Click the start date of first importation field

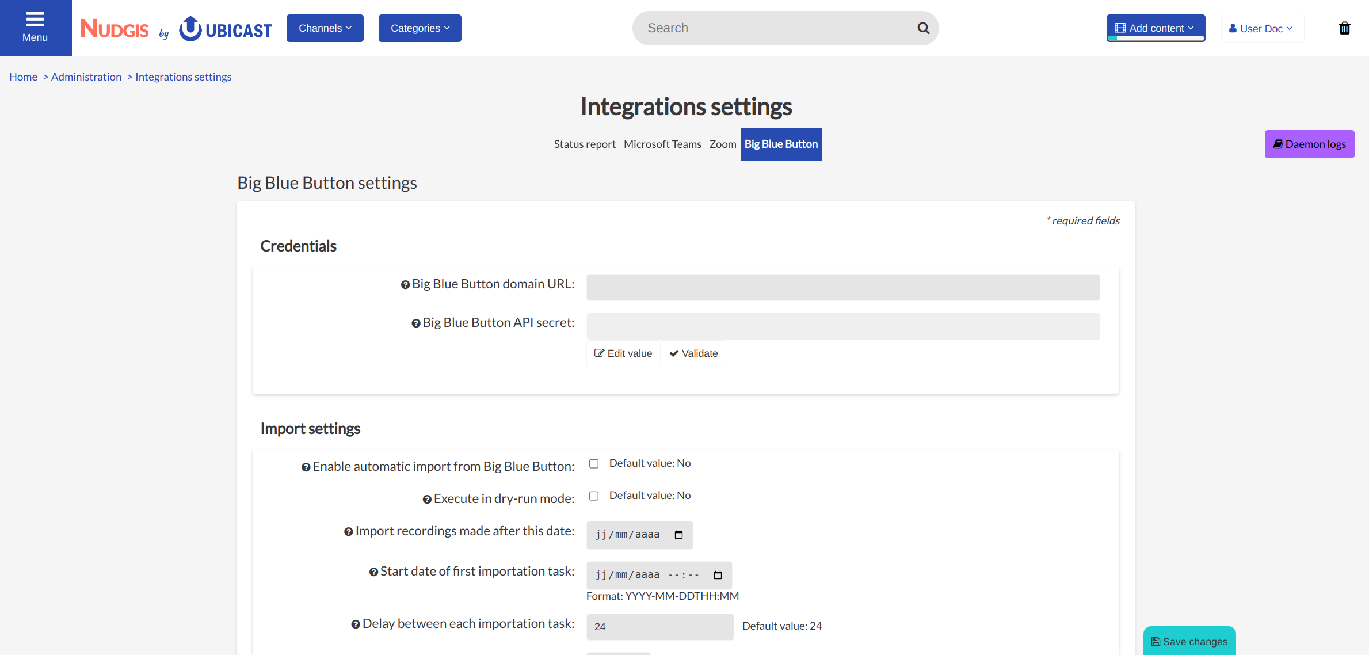click(x=659, y=575)
